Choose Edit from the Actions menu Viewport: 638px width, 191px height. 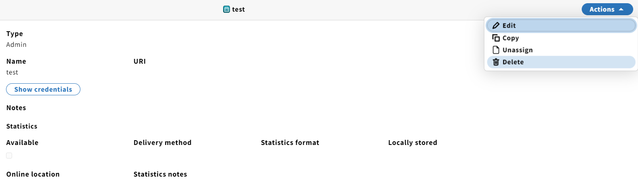pos(561,26)
